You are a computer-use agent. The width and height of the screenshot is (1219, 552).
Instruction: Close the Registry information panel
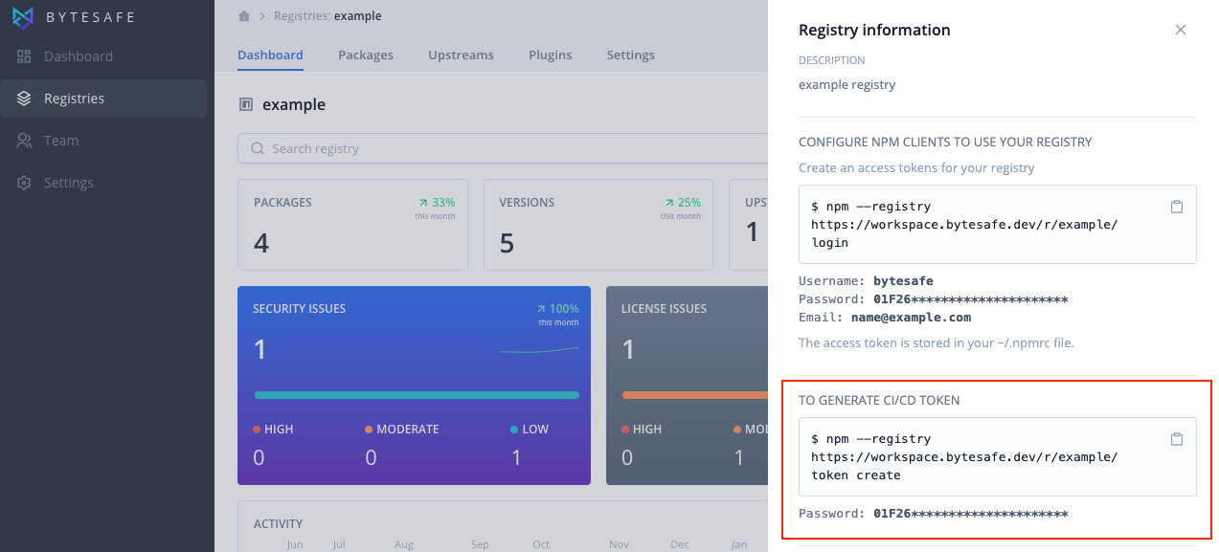pyautogui.click(x=1181, y=30)
